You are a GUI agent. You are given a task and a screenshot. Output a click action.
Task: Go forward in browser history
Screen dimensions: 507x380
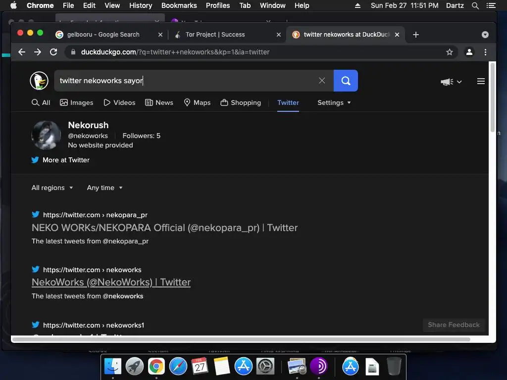click(x=38, y=52)
